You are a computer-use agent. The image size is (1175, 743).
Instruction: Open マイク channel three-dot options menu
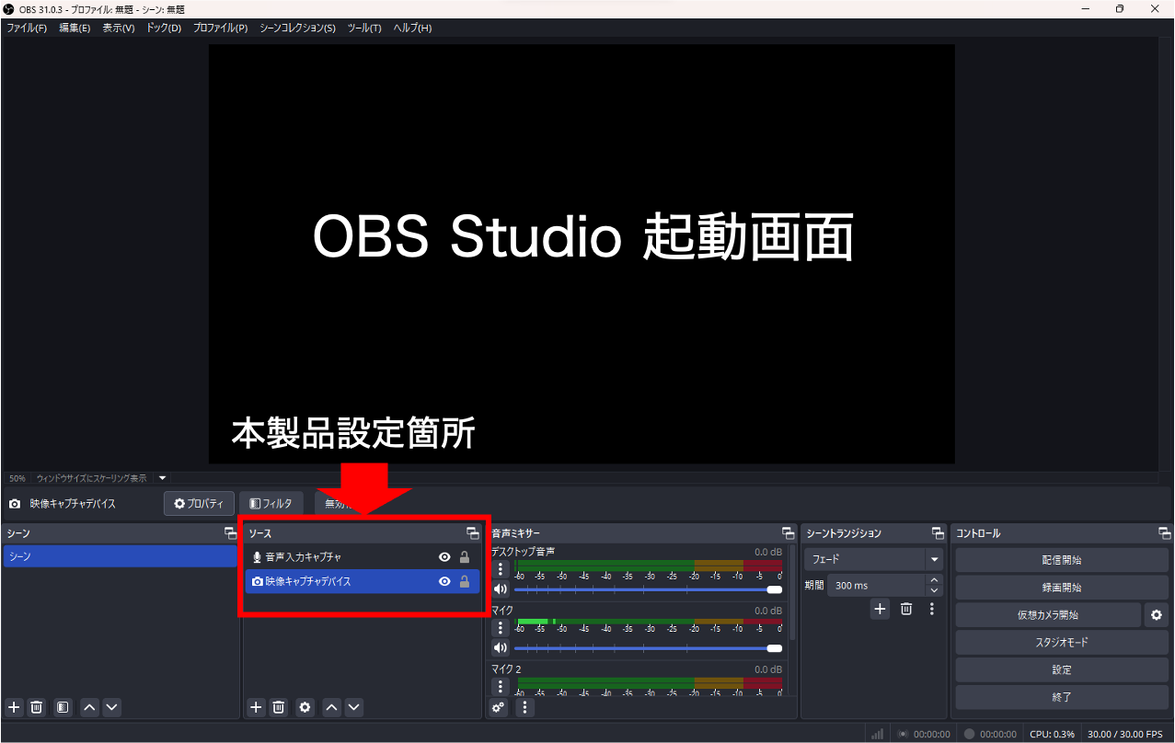coord(501,628)
